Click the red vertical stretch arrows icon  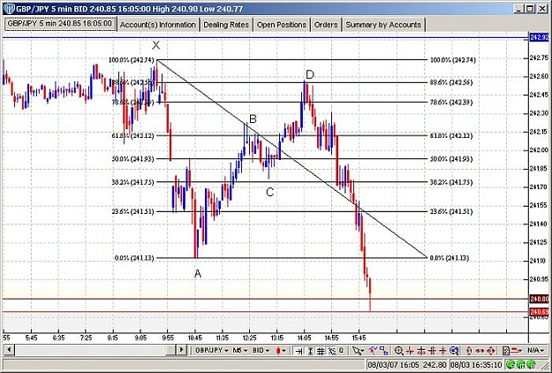pyautogui.click(x=469, y=350)
